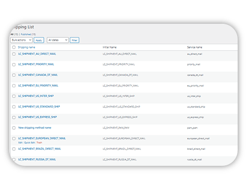The height and width of the screenshot is (187, 248).
Task: Tick checkbox for New shipping method name row
Action: 14,128
